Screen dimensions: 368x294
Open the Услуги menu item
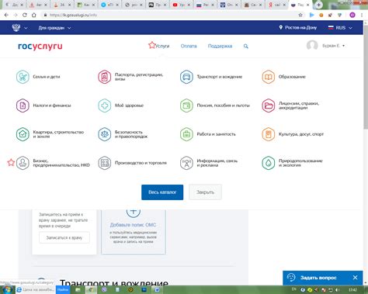coord(162,46)
